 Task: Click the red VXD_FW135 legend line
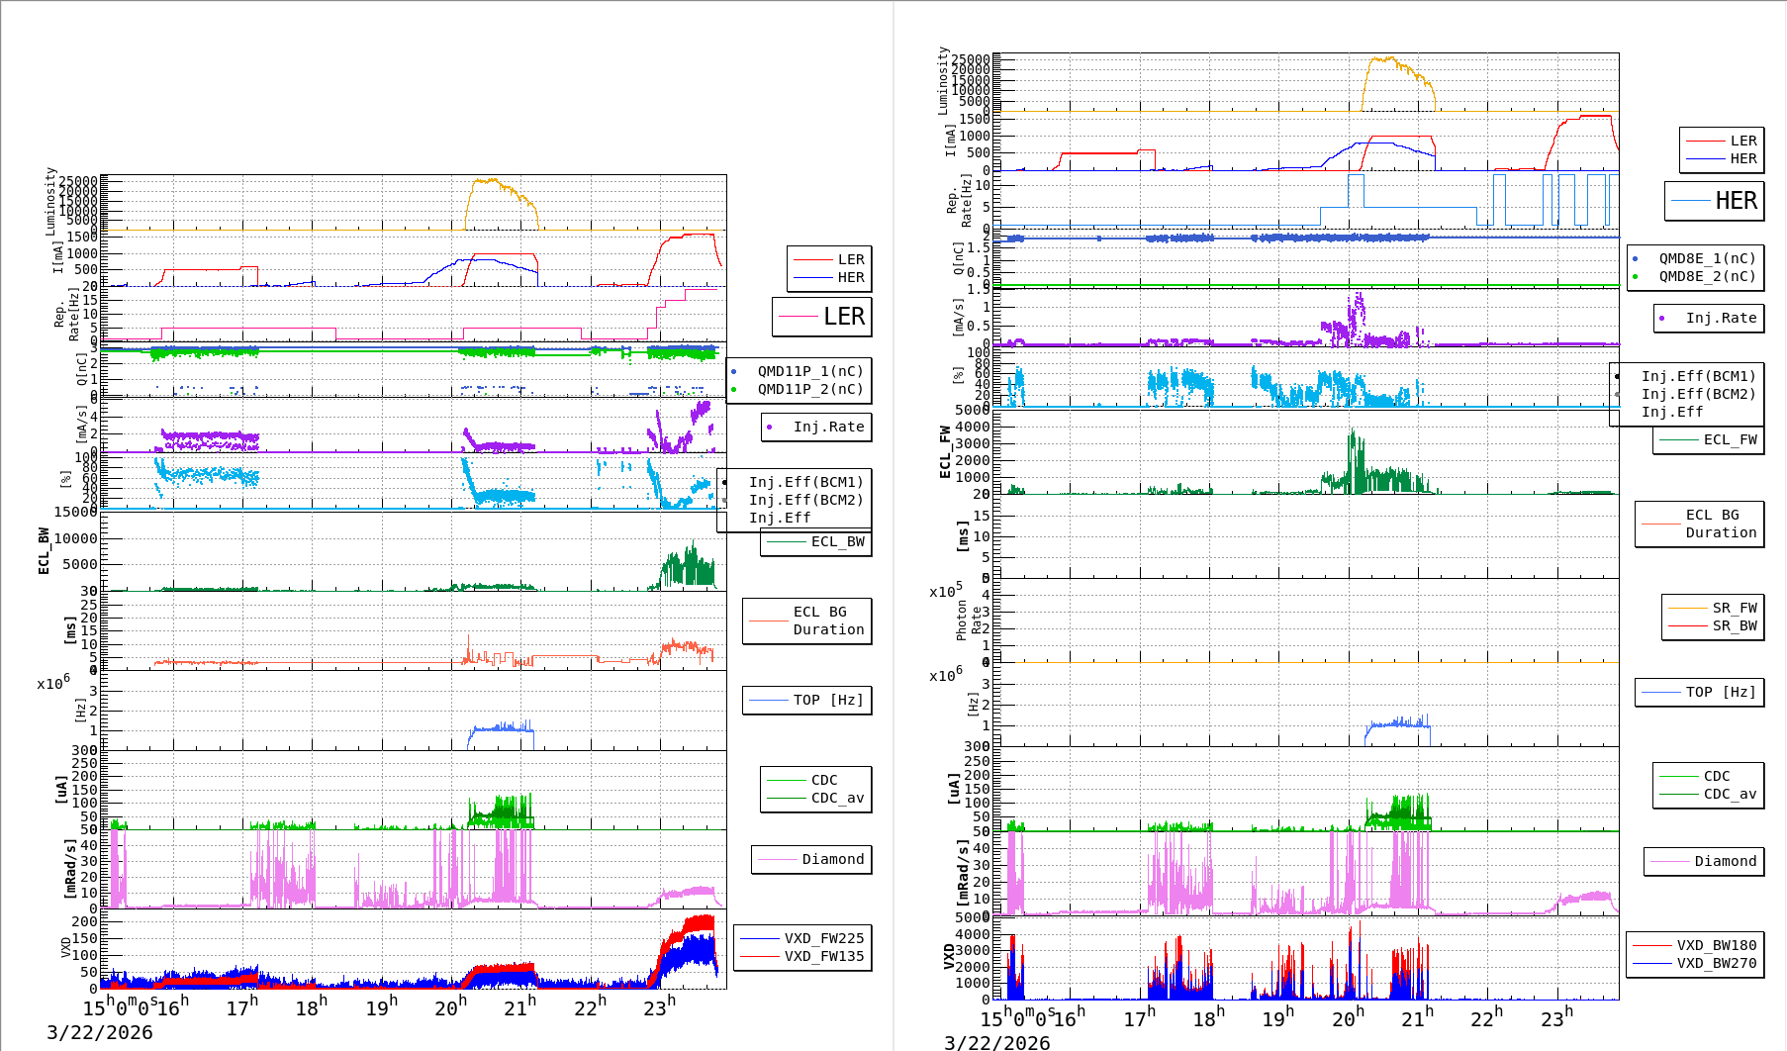coord(760,957)
